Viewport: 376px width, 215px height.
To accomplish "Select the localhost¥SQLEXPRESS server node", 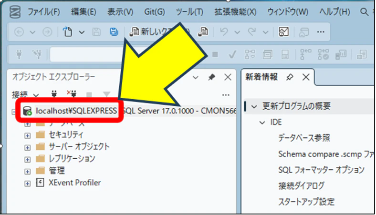I will (x=76, y=111).
